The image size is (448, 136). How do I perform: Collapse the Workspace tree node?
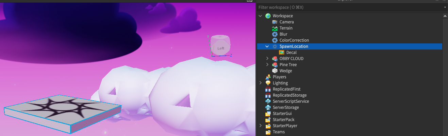pos(261,16)
